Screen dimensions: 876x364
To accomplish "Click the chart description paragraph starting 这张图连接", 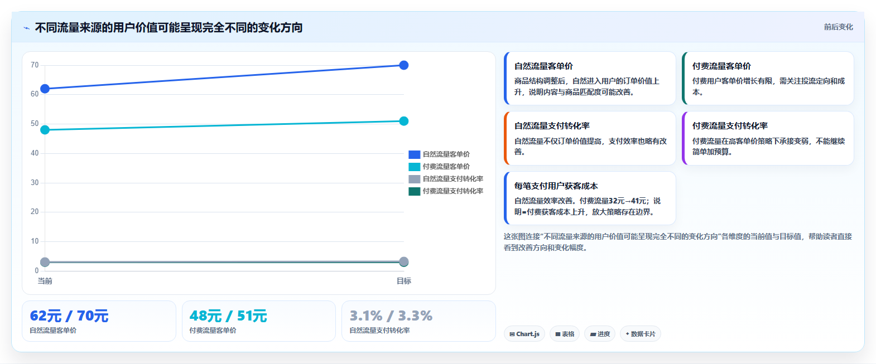I will [677, 242].
